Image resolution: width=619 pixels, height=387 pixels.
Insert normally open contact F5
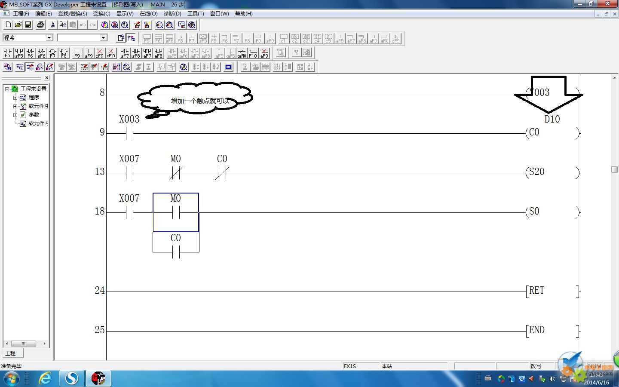coord(8,53)
